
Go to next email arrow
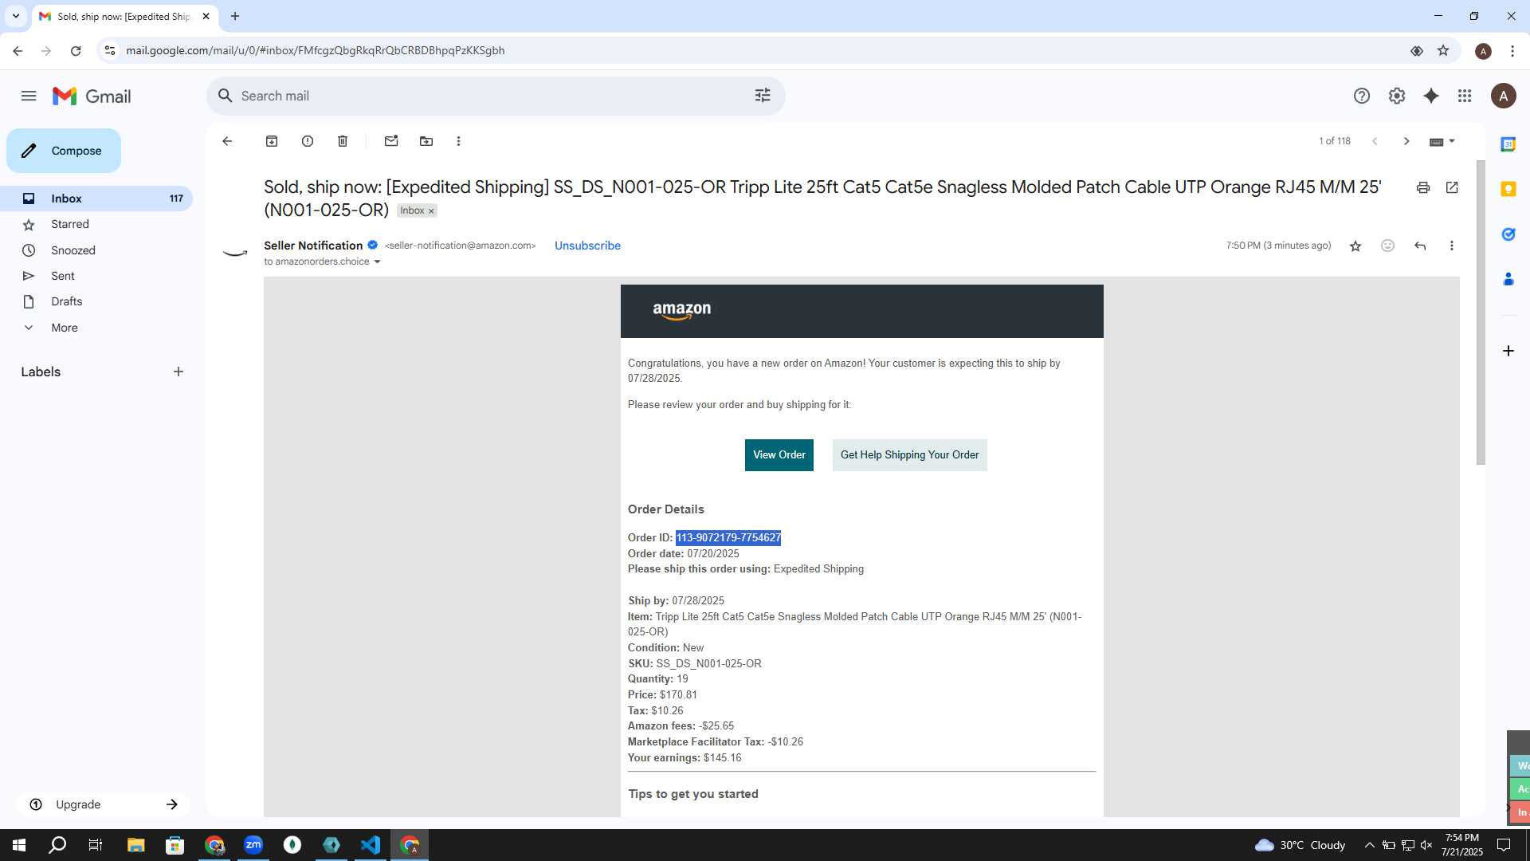click(x=1406, y=141)
